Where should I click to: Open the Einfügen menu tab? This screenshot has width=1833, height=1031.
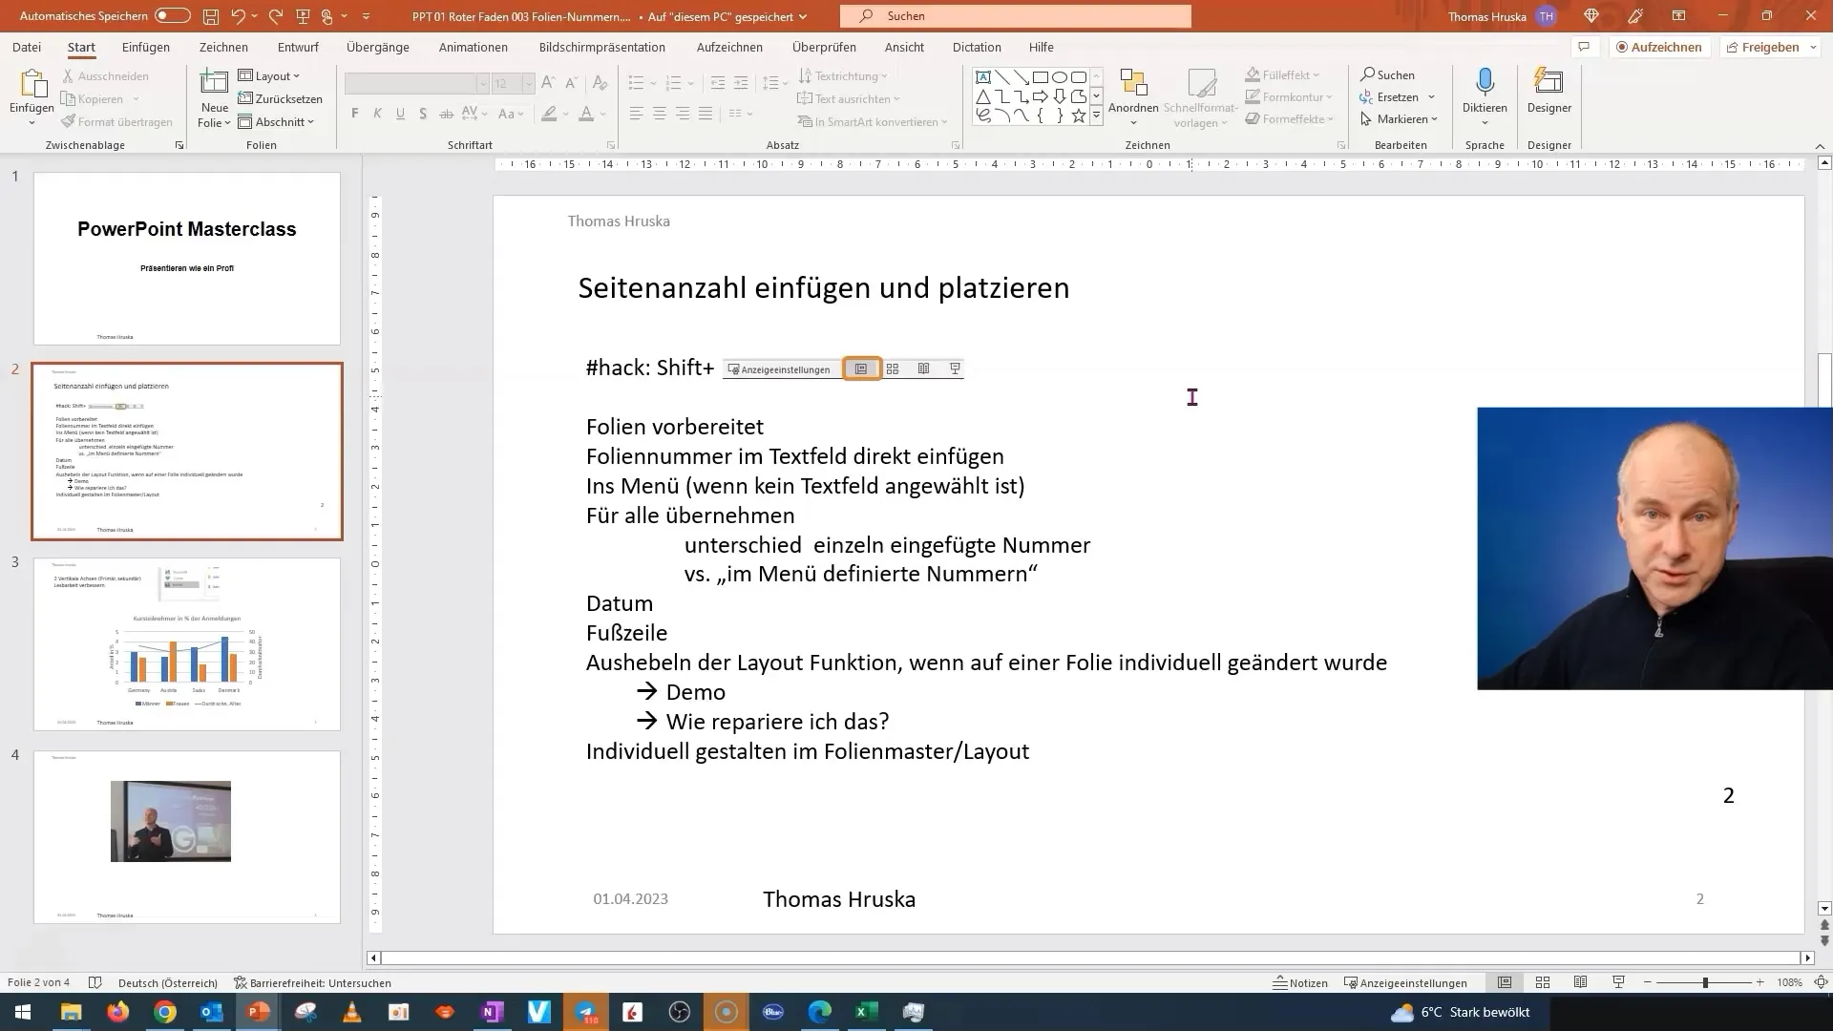145,47
